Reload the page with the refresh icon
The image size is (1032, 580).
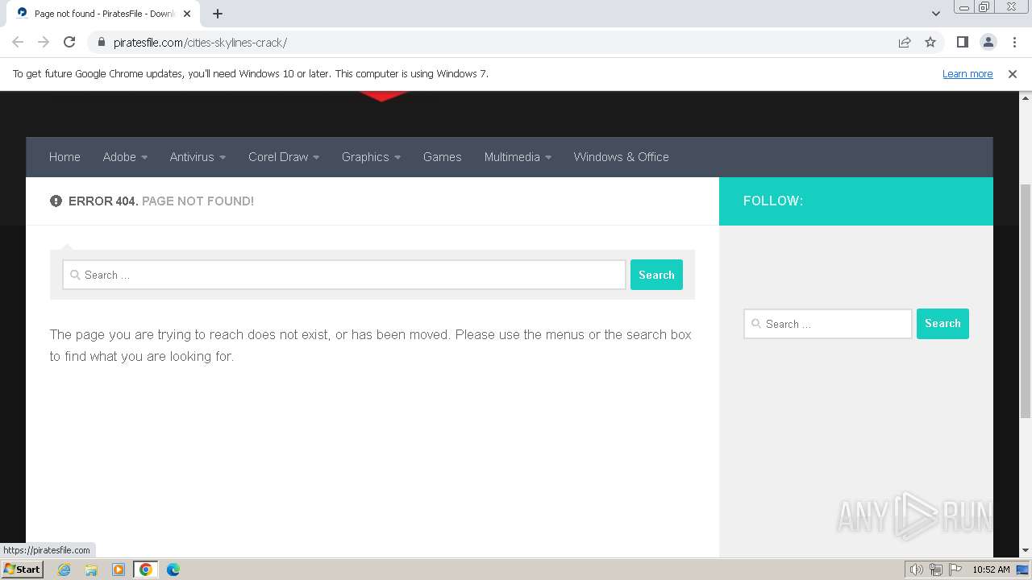[x=69, y=42]
